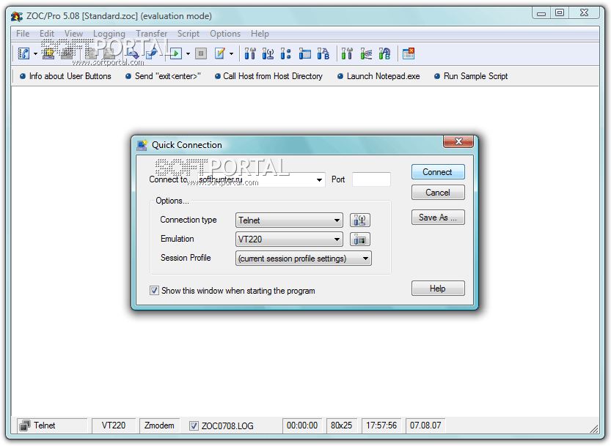Image resolution: width=611 pixels, height=446 pixels.
Task: Open the File menu
Action: [23, 34]
